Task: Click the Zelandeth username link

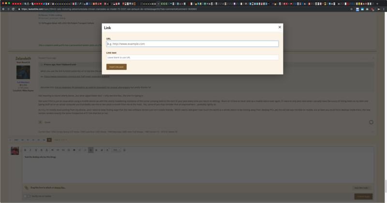Action: 22,58
